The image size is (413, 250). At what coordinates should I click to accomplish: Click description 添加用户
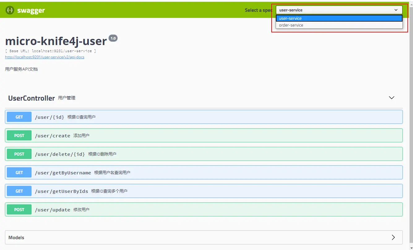click(x=81, y=136)
